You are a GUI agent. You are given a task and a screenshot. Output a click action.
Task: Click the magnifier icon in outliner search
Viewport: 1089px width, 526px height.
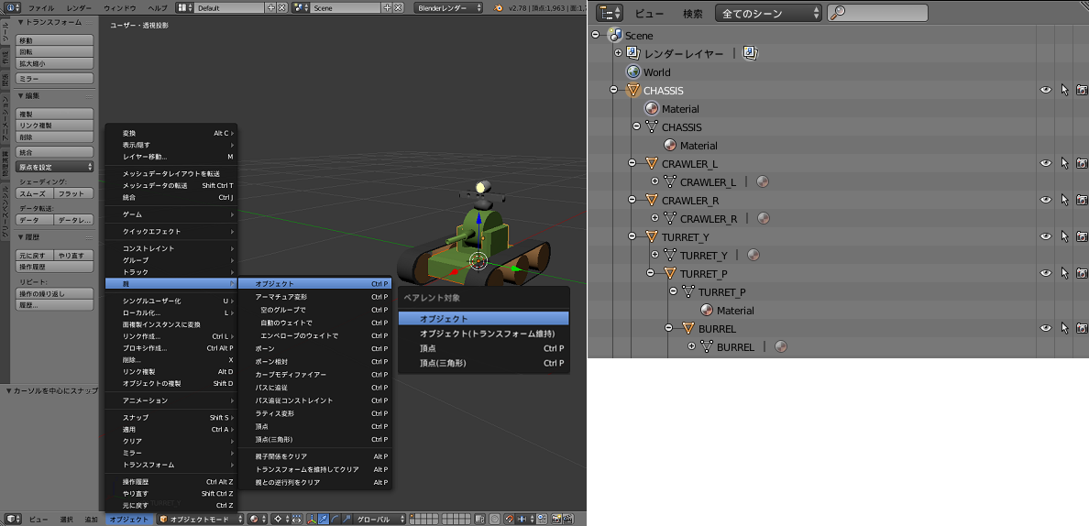pyautogui.click(x=837, y=13)
